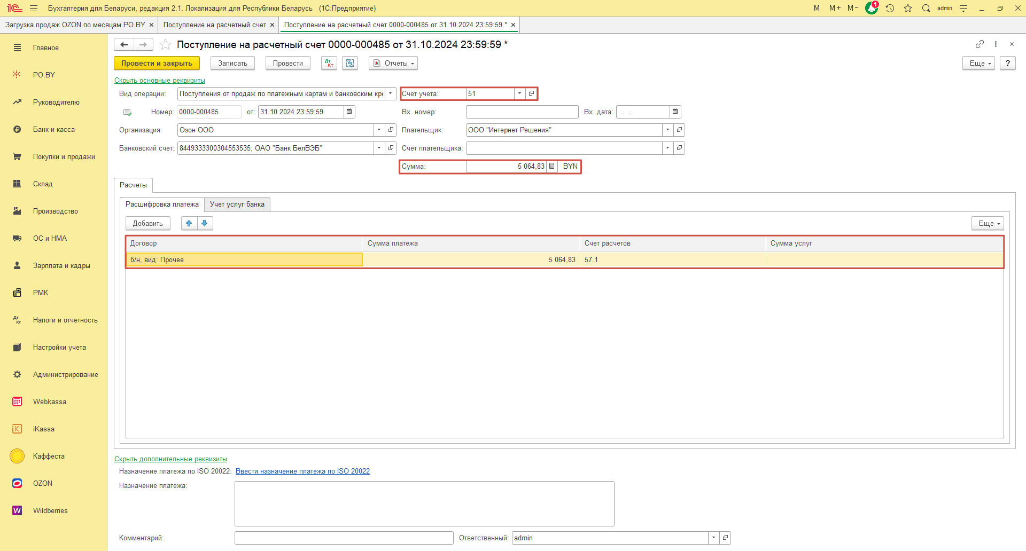1026x551 pixels.
Task: Open help question mark button
Action: 1008,63
